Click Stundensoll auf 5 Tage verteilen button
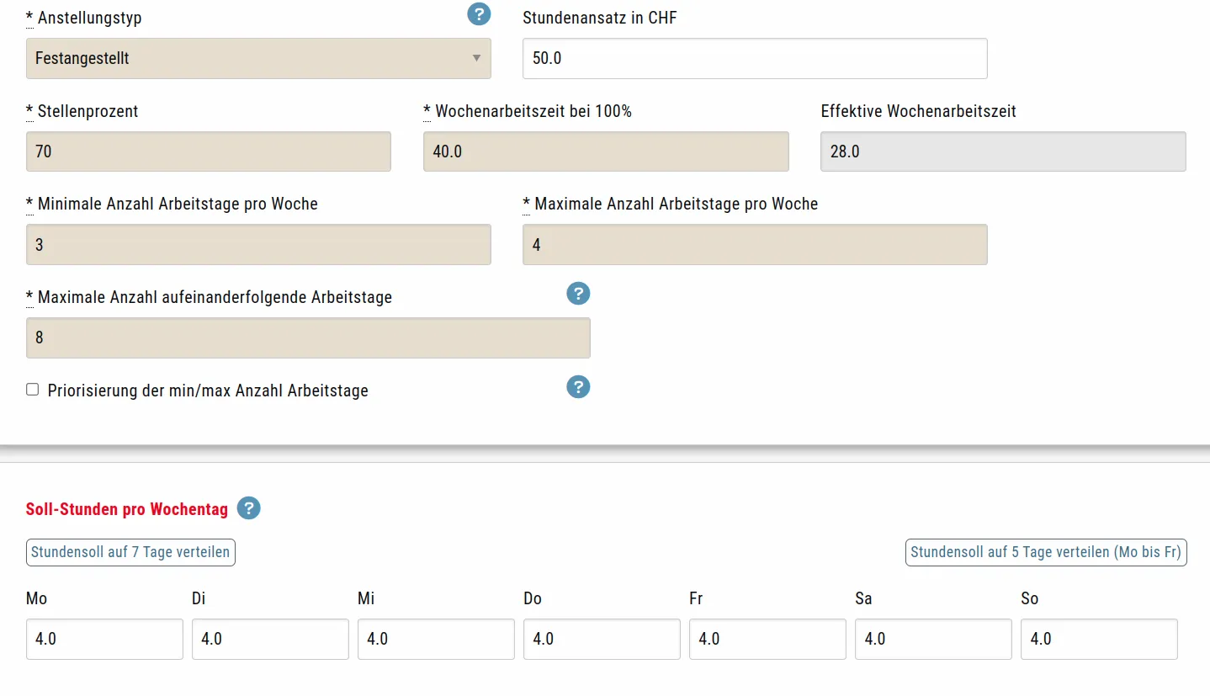The image size is (1210, 696). tap(1046, 553)
